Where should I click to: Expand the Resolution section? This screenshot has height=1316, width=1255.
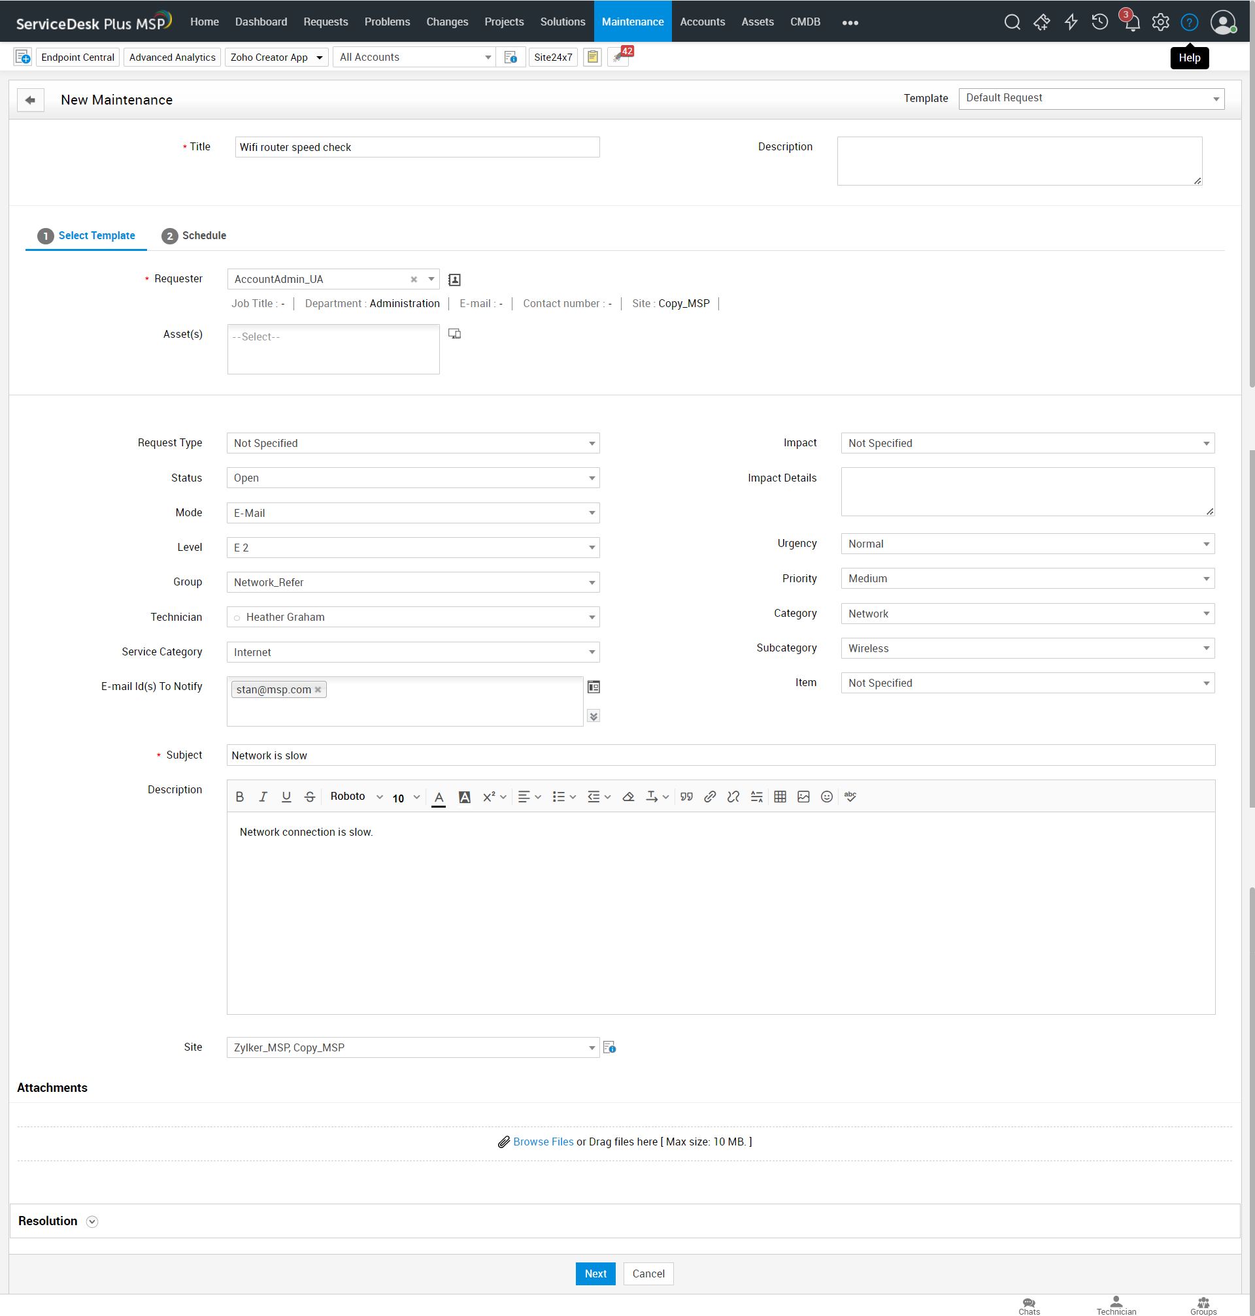(x=92, y=1222)
